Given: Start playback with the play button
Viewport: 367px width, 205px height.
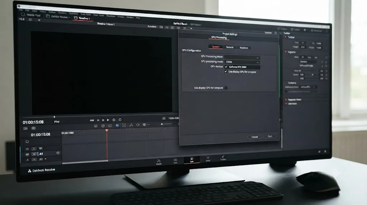Looking at the screenshot, I should (108, 120).
